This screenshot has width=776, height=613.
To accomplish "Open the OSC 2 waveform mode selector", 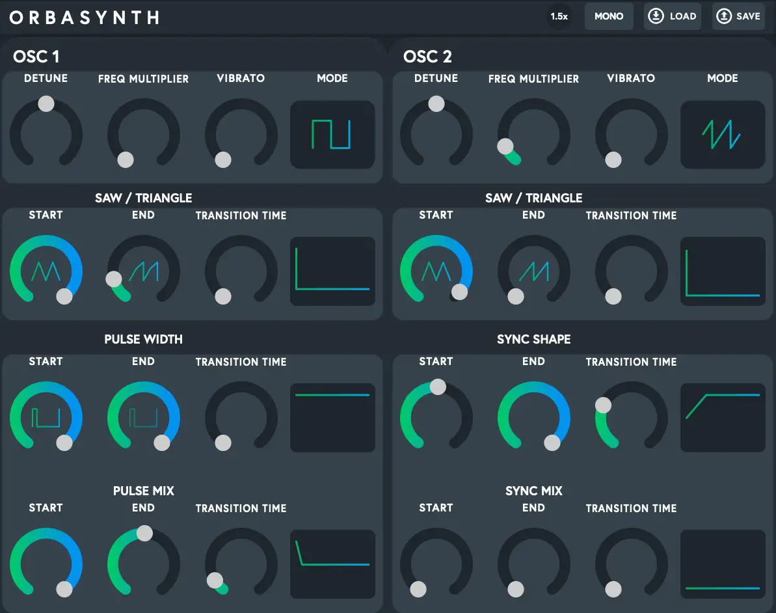I will pos(723,135).
